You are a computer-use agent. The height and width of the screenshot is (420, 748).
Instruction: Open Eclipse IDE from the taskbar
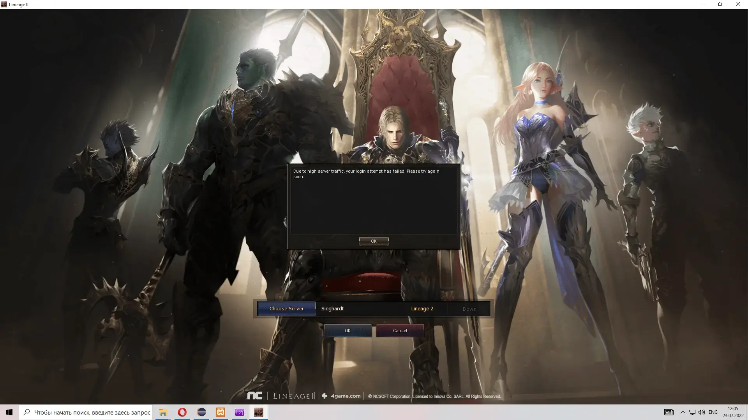pos(201,412)
